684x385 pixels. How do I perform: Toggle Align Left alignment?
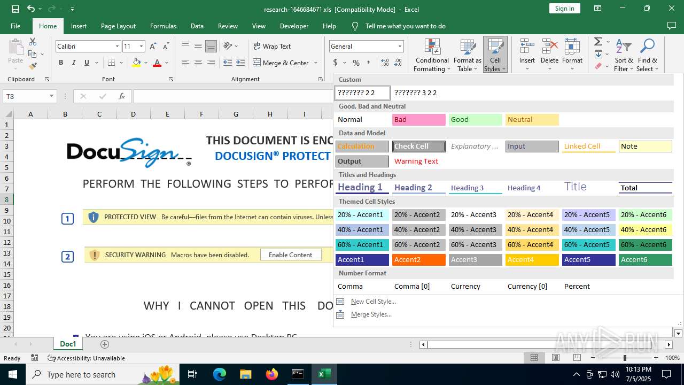click(185, 63)
